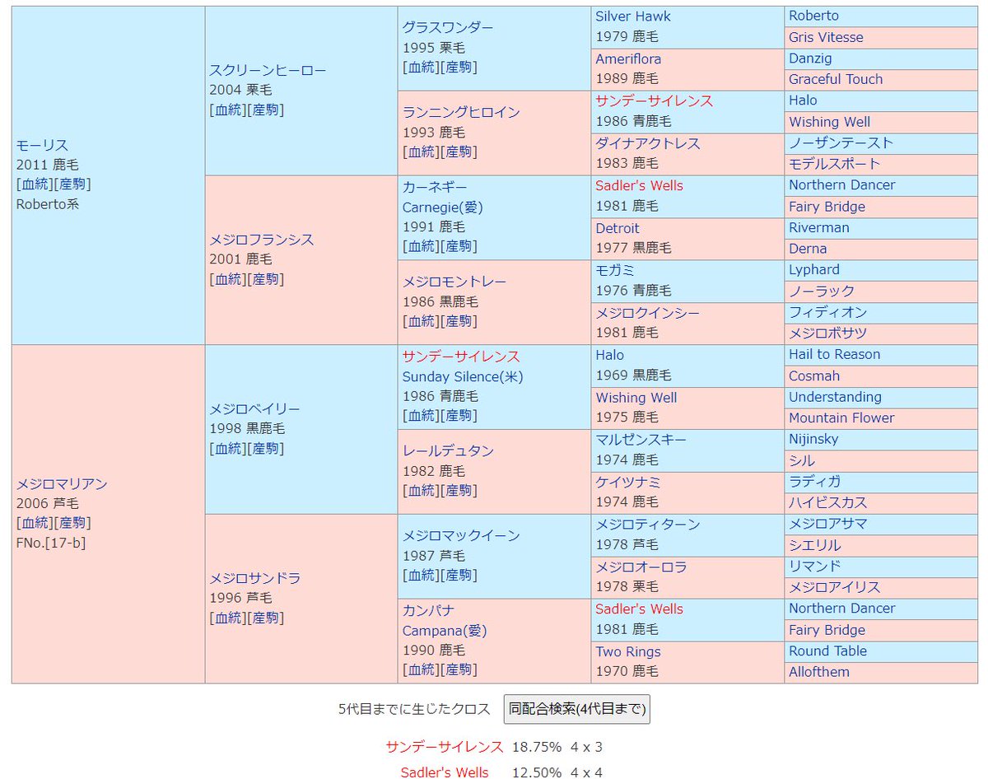Open the Riverman link
Screen dimensions: 988x779
(x=819, y=227)
